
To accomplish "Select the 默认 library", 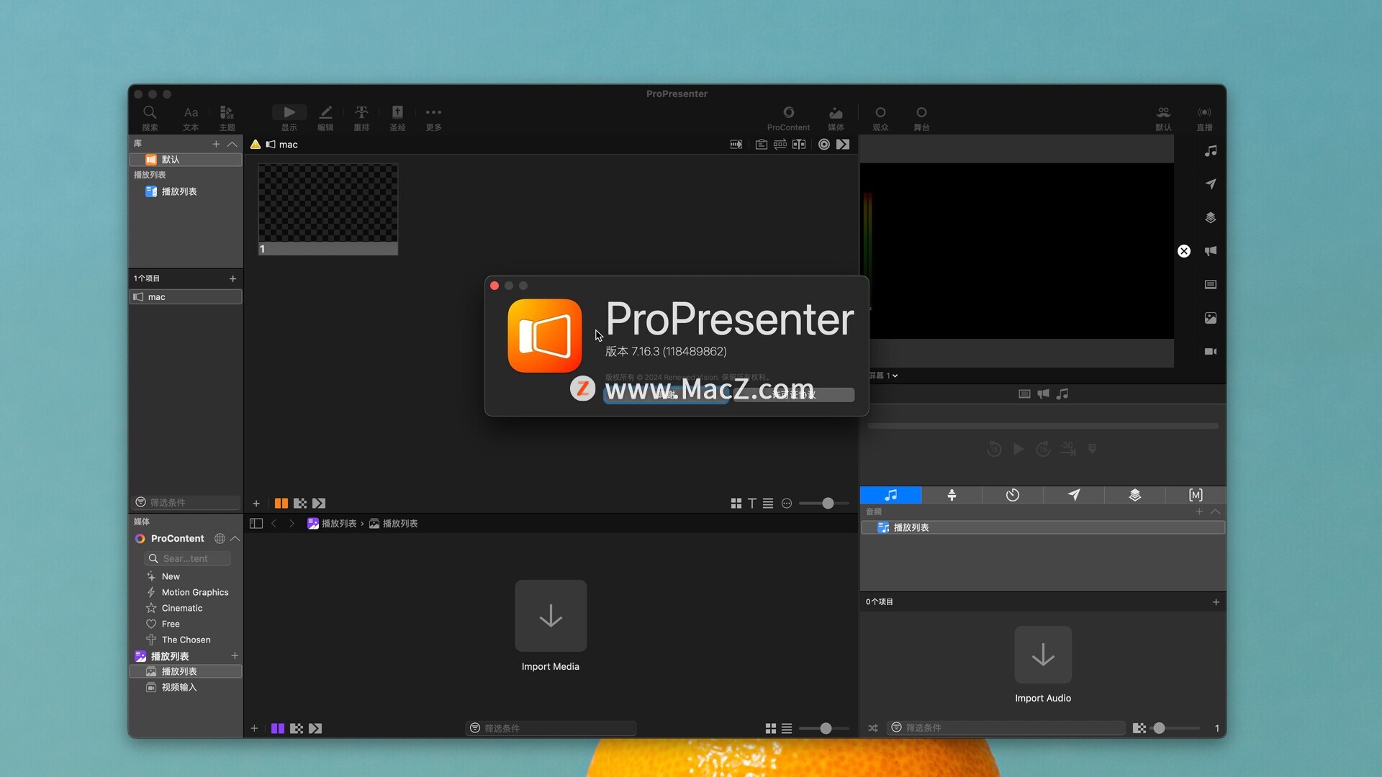I will point(186,160).
